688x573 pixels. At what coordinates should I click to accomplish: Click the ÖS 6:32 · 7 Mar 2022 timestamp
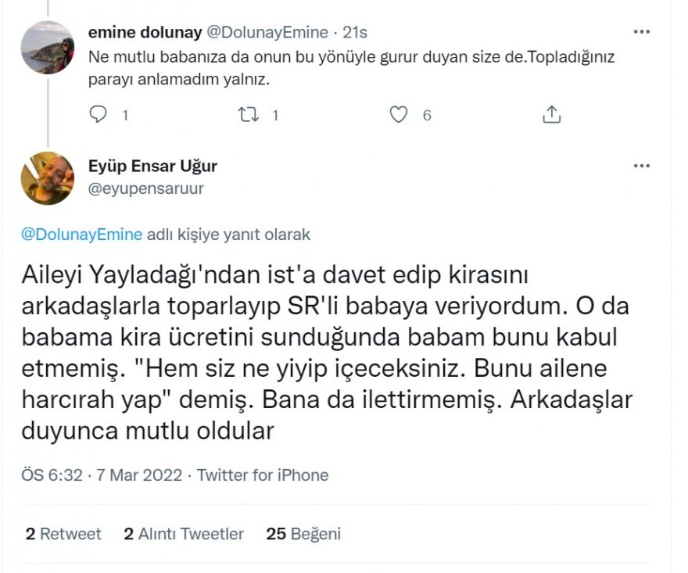102,475
